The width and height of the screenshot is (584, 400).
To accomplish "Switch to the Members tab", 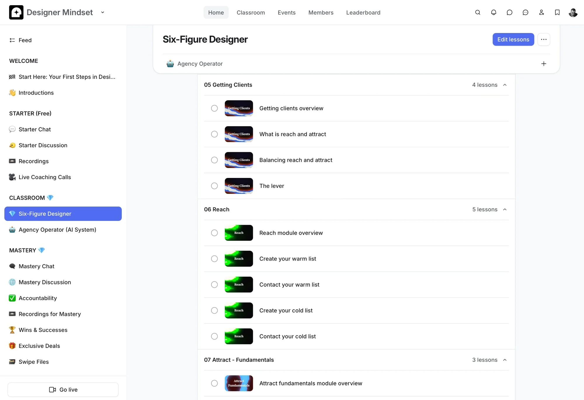I will point(321,13).
